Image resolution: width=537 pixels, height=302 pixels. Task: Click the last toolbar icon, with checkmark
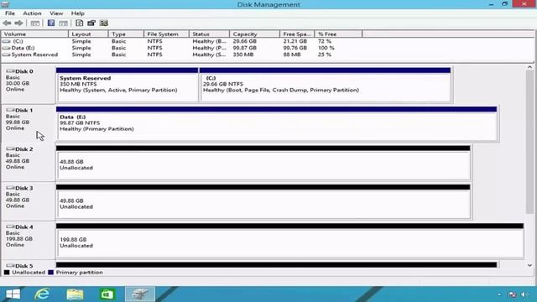pyautogui.click(x=104, y=23)
